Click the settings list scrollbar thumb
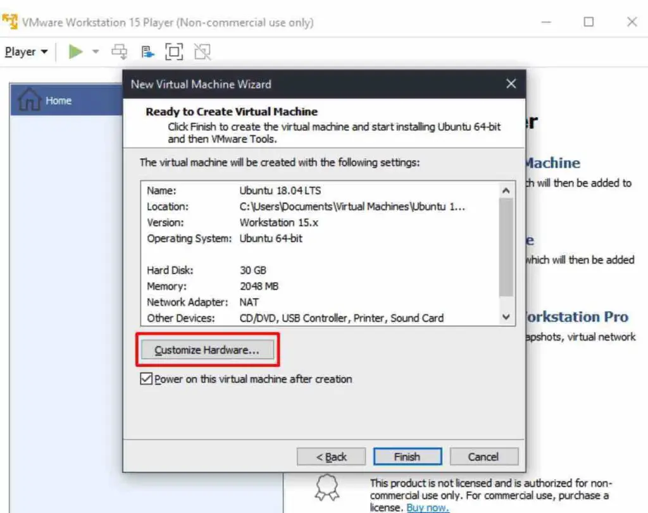648x513 pixels. (506, 247)
